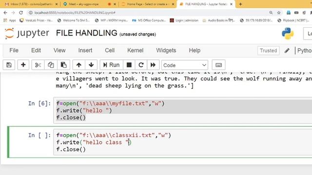Go back in browser history
This screenshot has width=312, height=175.
[5, 13]
